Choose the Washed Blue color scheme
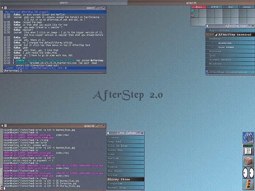The height and width of the screenshot is (191, 255). [x=126, y=187]
